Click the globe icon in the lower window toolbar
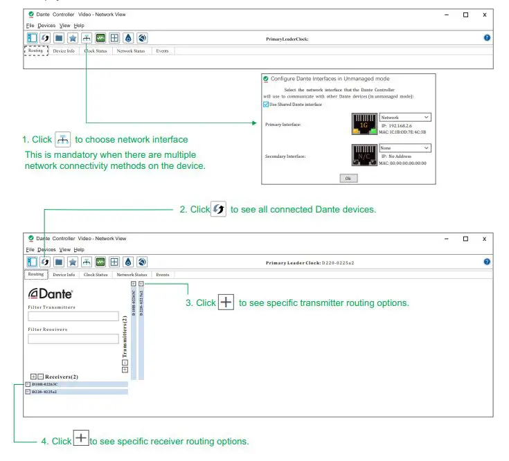 (142, 262)
